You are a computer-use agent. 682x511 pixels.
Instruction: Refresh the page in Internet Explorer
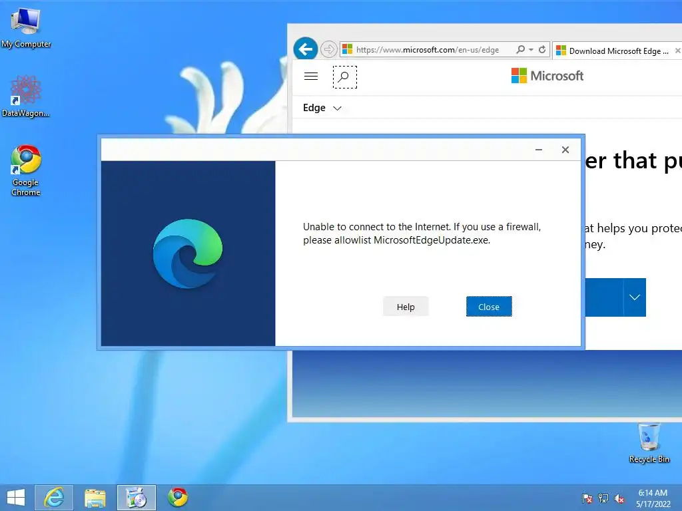tap(542, 49)
